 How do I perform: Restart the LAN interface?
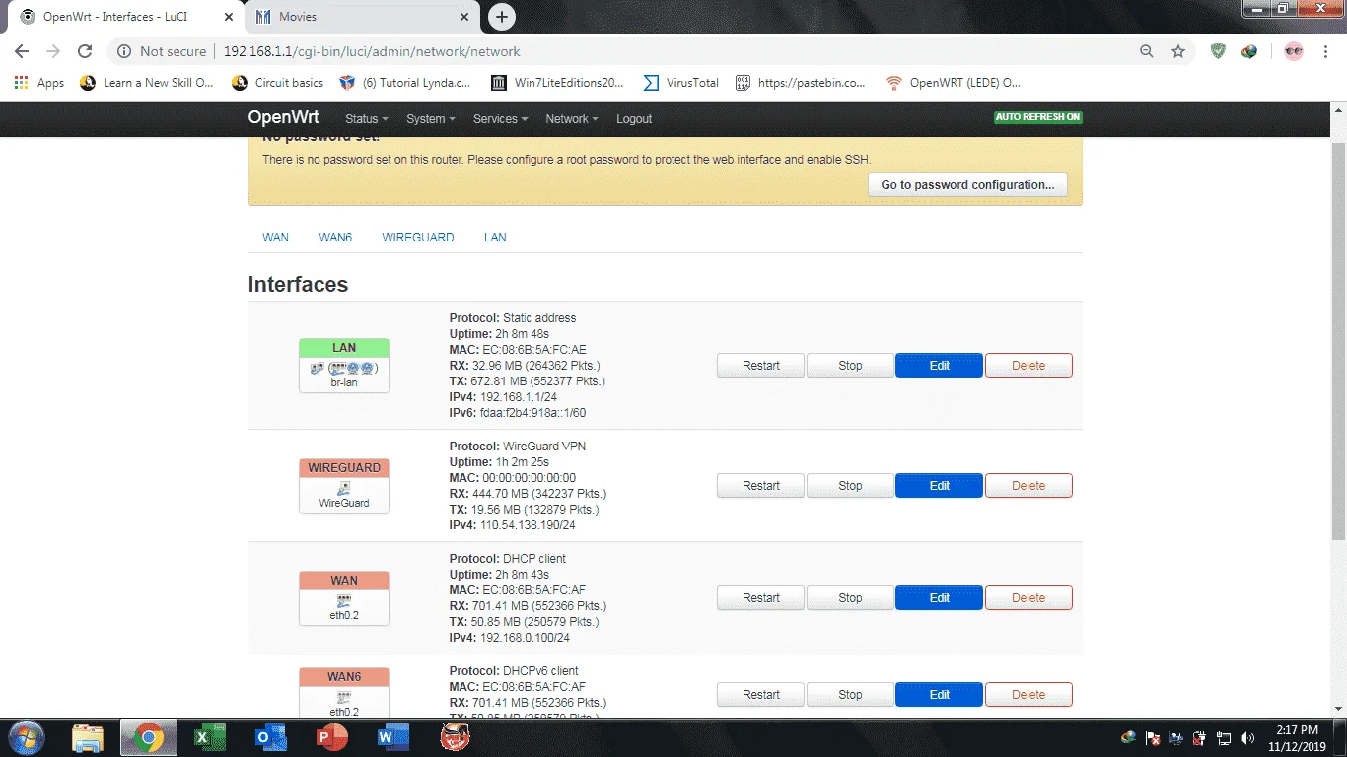point(761,366)
